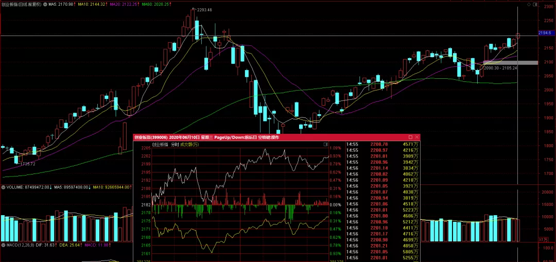Click the 2300 price axis label
Screen dimensions: 556x262
click(x=548, y=6)
